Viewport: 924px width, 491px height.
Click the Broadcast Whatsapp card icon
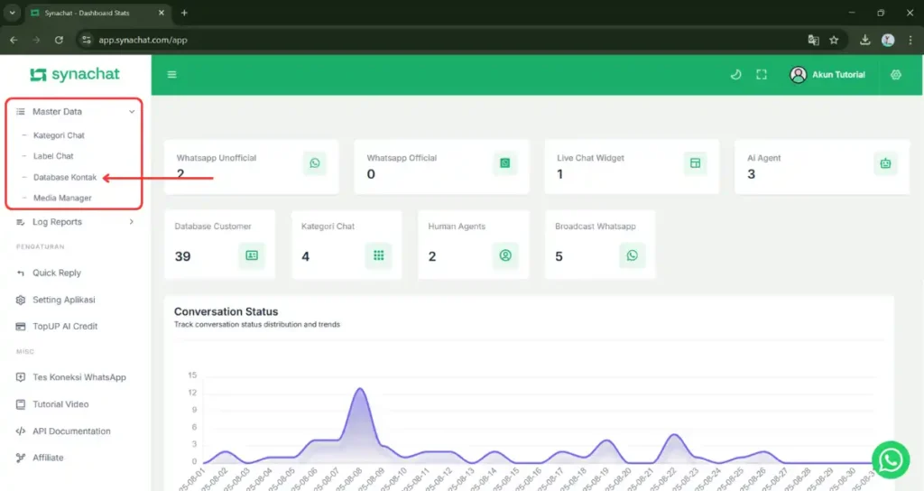tap(632, 255)
